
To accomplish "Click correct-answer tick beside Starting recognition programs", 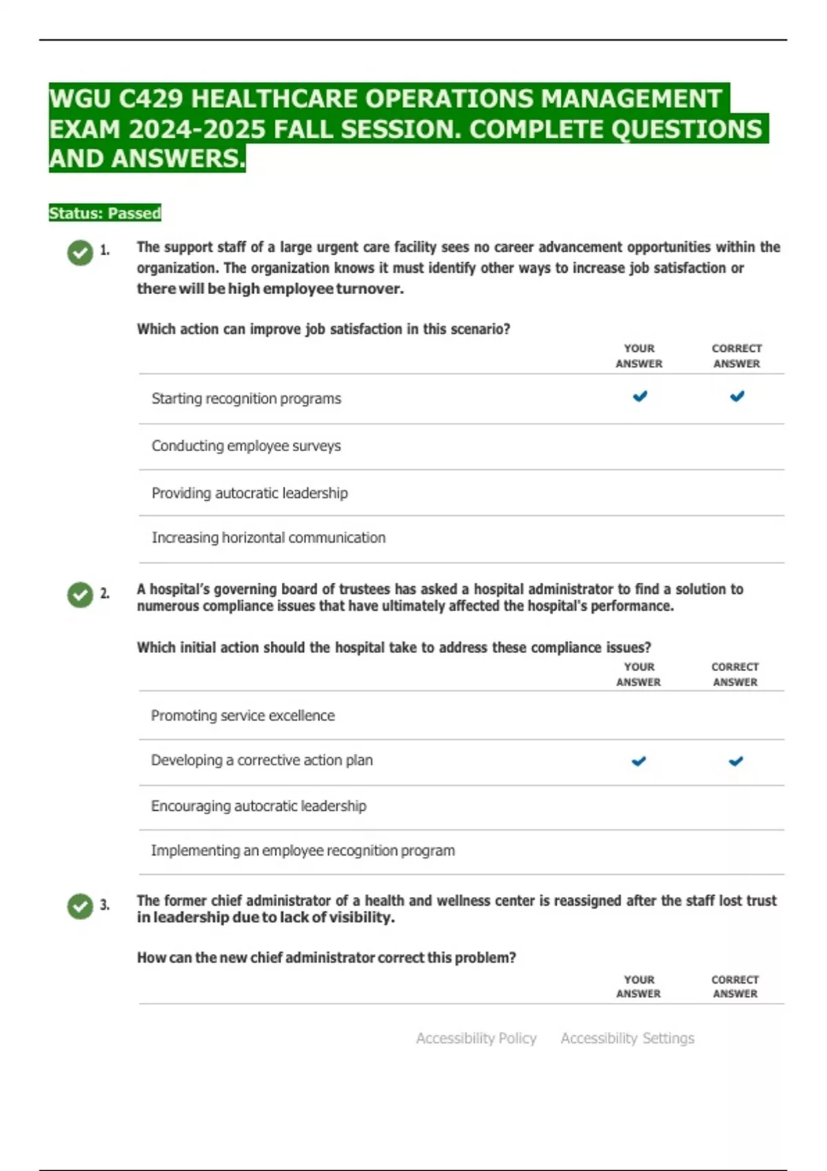I will click(737, 396).
